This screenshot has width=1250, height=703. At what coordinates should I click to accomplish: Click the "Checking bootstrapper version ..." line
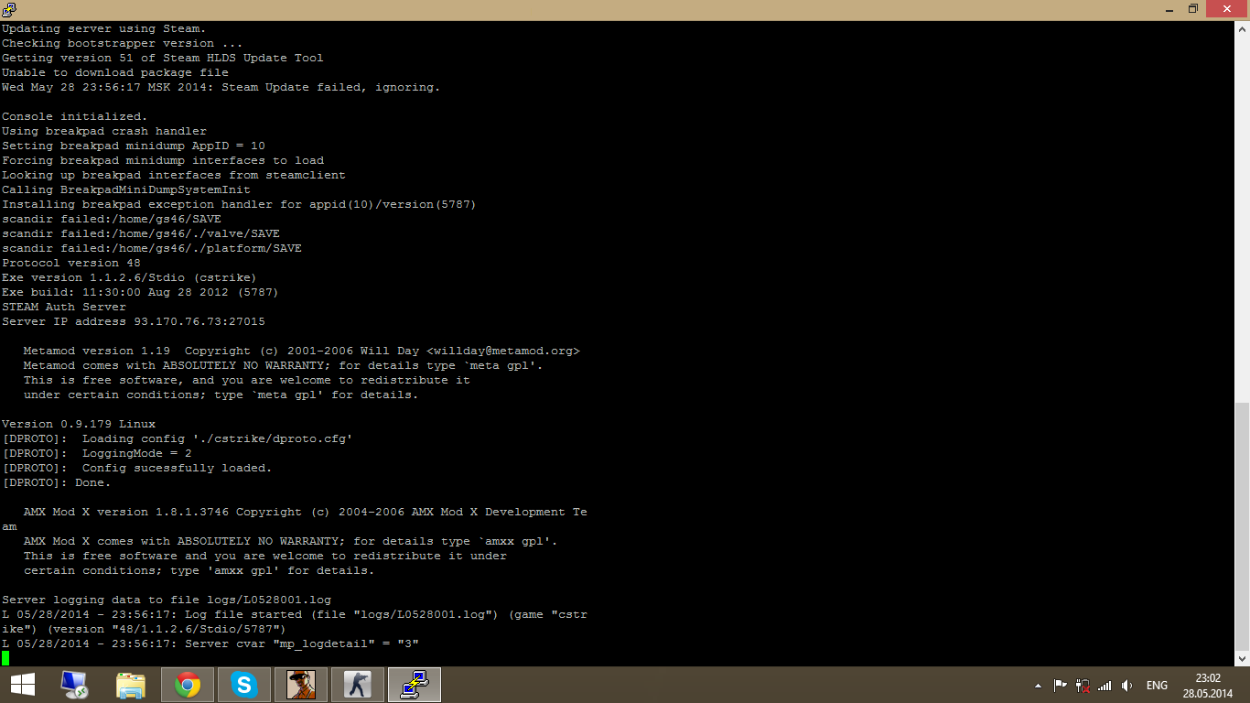123,43
